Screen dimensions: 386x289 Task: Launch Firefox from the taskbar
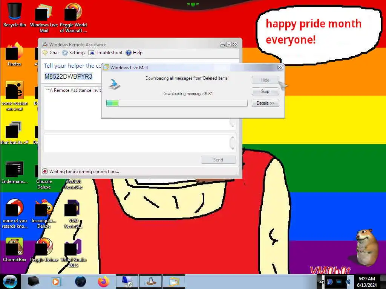pyautogui.click(x=104, y=281)
